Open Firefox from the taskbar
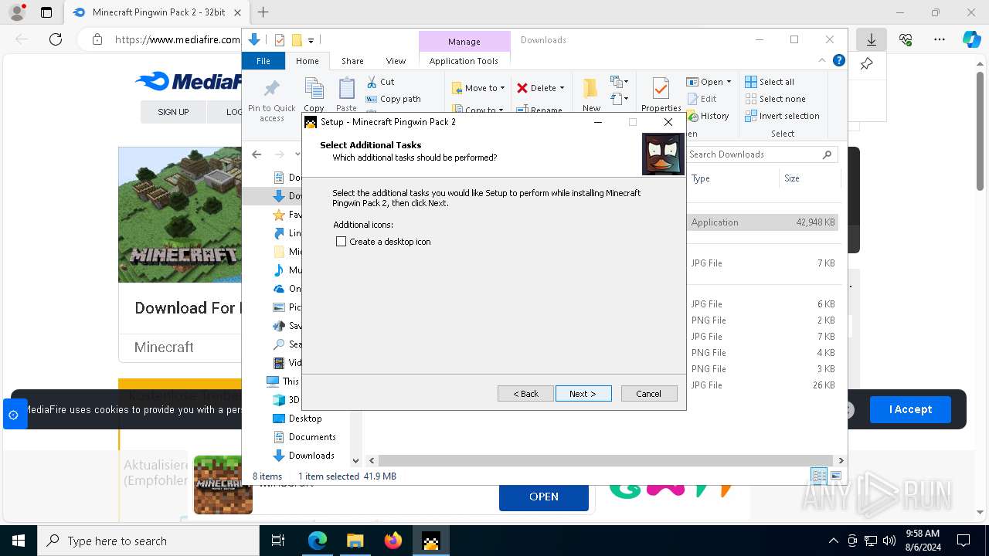Screen dimensions: 989x556 click(393, 541)
